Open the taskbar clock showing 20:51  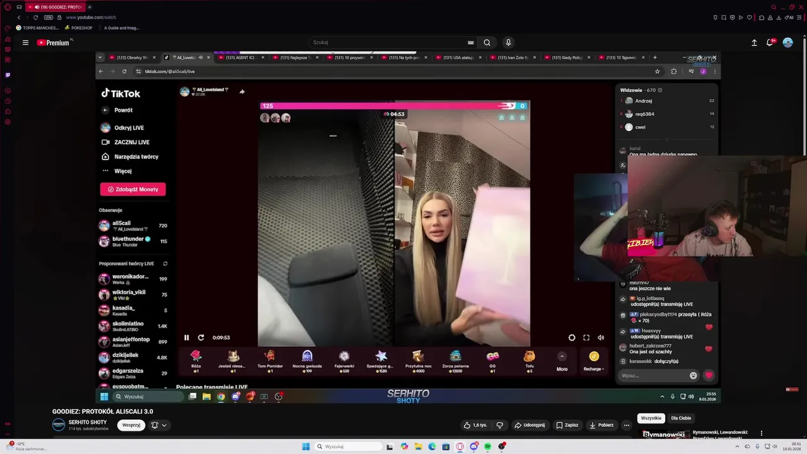(x=792, y=446)
